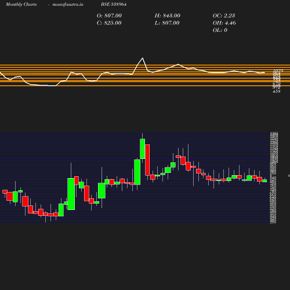The height and width of the screenshot is (290, 290).
Task: Select the "BSE 538964" symbol label
Action: [114, 4]
